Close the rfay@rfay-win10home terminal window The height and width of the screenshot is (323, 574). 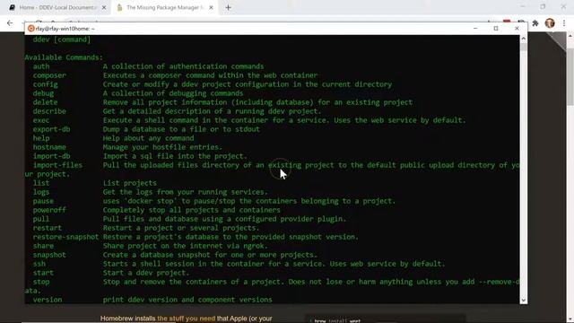517,28
